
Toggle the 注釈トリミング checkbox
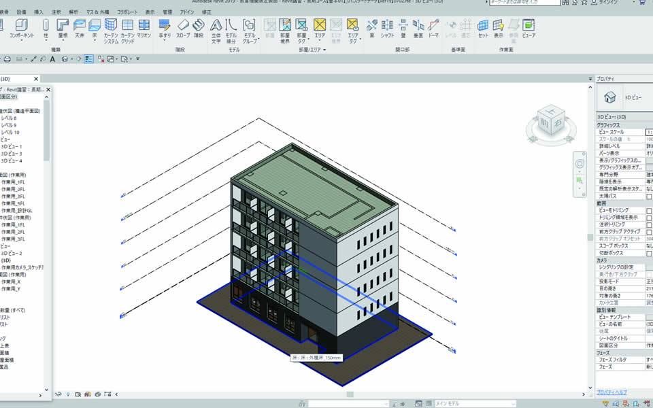(649, 225)
